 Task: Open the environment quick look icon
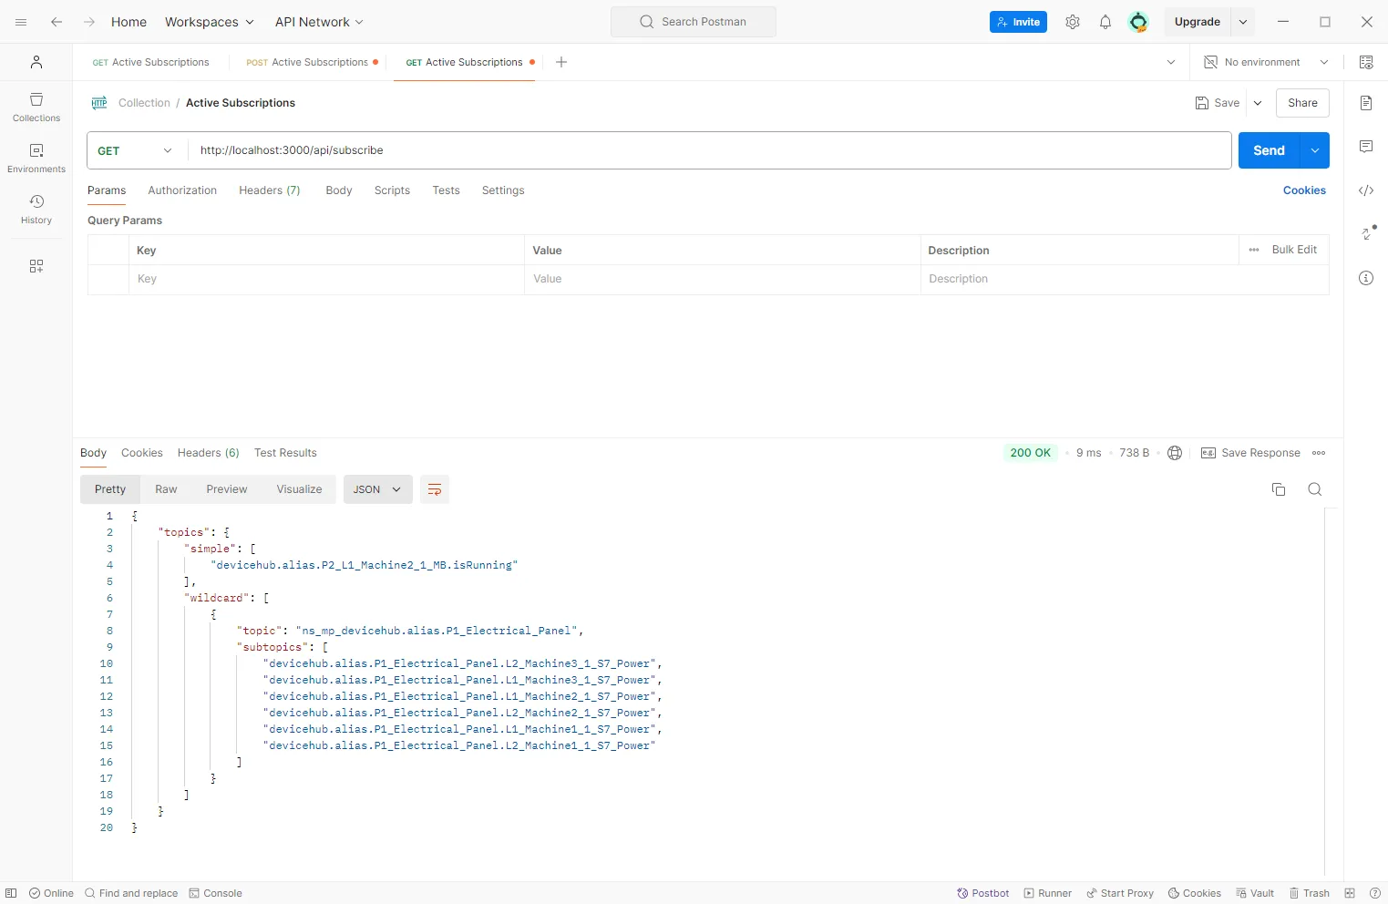click(1366, 62)
